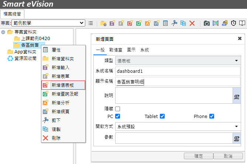Screen dimensions: 247x164
Task: Select 屬性 in context menu
Action: click(64, 50)
